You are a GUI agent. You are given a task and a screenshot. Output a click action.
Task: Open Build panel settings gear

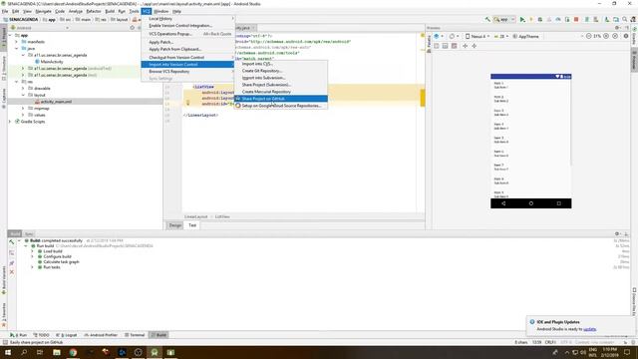617,233
